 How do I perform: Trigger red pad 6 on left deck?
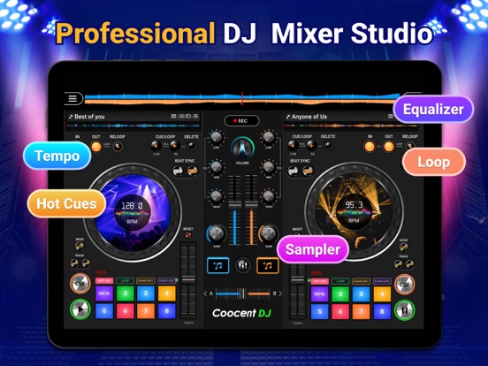point(126,311)
